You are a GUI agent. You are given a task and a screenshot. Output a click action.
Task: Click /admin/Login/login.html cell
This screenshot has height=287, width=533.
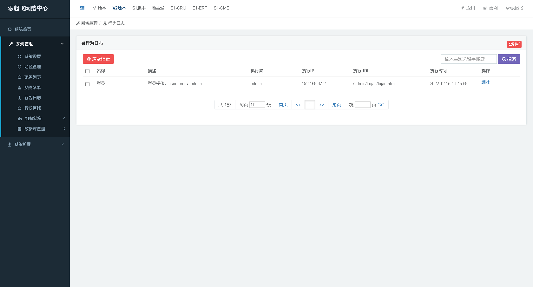coord(374,84)
